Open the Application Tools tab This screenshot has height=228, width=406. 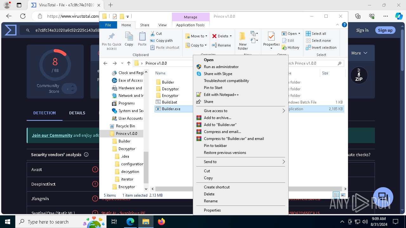click(x=190, y=25)
